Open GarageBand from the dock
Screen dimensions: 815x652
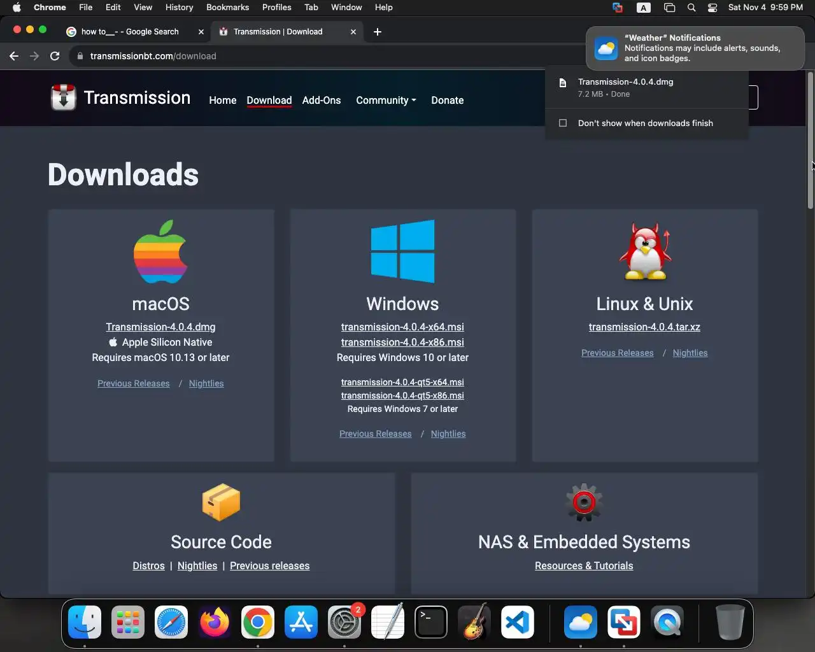click(x=474, y=622)
